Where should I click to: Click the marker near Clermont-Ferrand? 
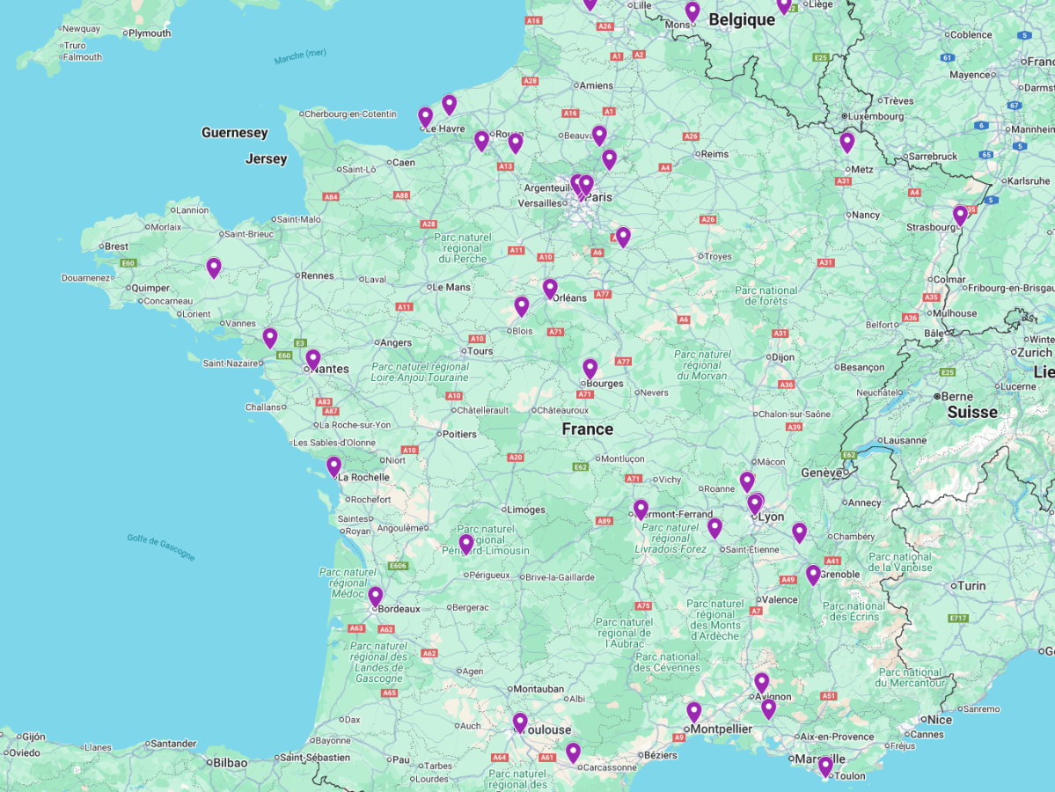(x=639, y=509)
